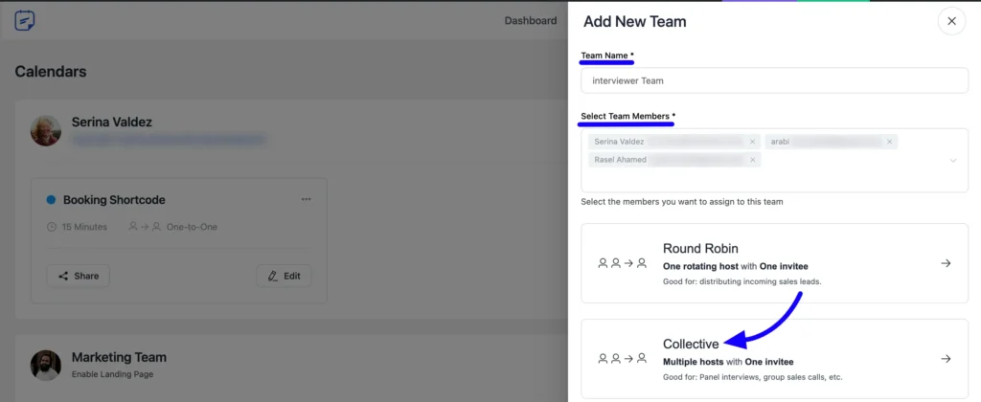Click the Round Robin hosts icon
The width and height of the screenshot is (981, 402).
(x=623, y=263)
